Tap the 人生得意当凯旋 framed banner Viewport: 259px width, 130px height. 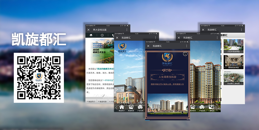tap(167, 77)
